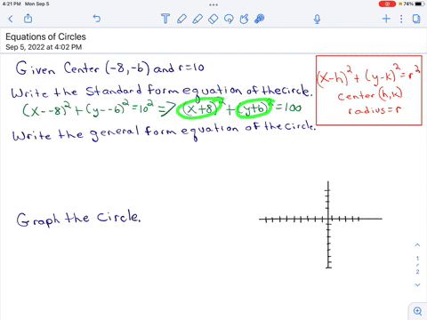The height and width of the screenshot is (320, 427).
Task: Select the Highlighter tool
Action: (x=197, y=19)
